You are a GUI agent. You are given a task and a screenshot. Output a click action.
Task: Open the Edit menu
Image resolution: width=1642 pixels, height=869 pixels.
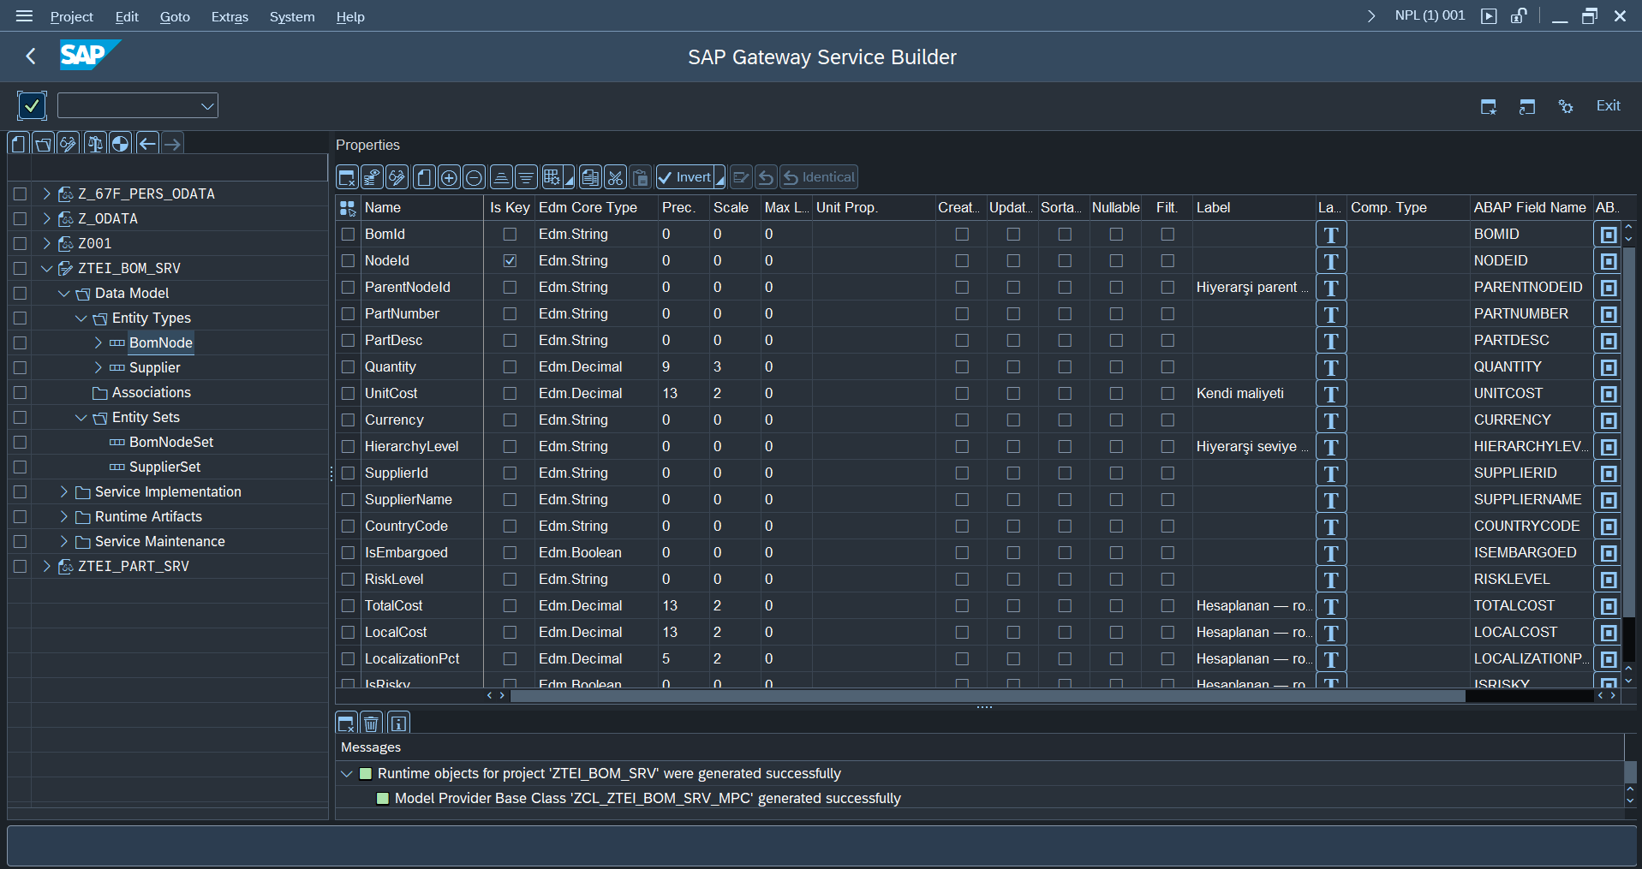pos(127,16)
